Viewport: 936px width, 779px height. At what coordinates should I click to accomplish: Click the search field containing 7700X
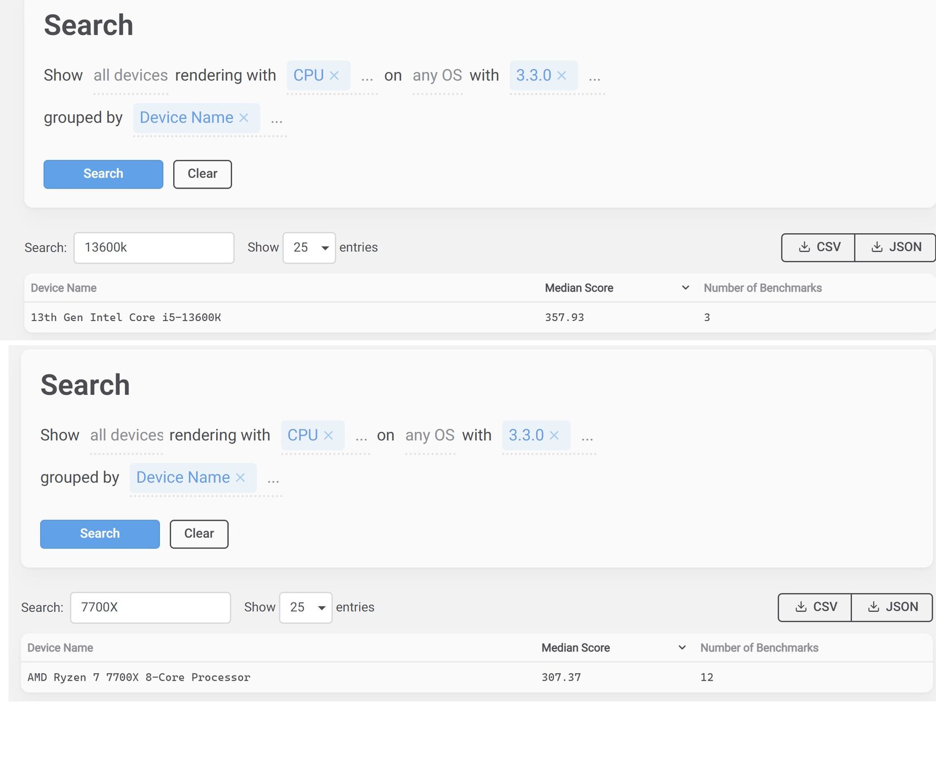(151, 607)
